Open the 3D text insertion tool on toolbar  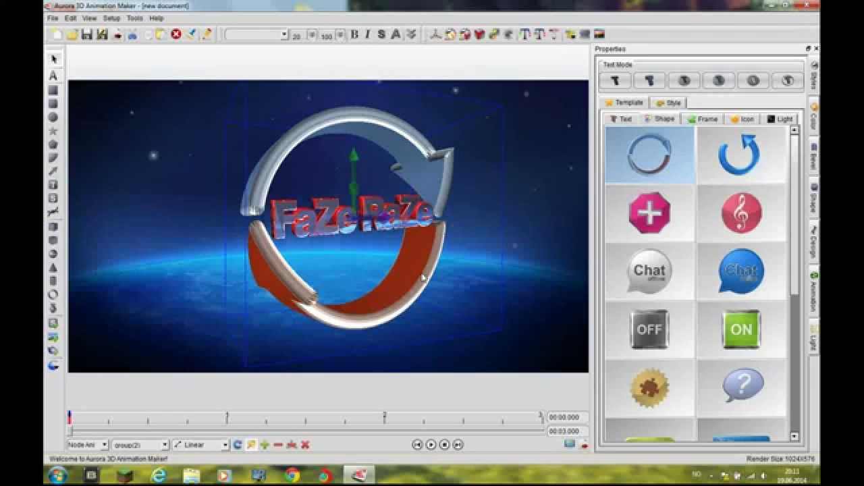click(523, 33)
